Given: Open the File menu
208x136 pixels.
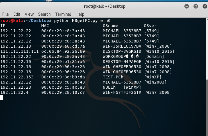Looking at the screenshot, I should pos(5,14).
